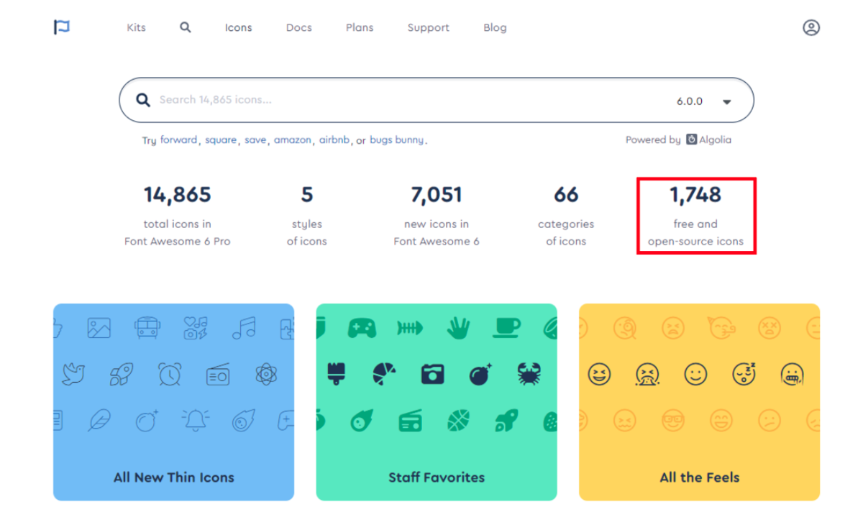Click the heart-music-camera media icon
The width and height of the screenshot is (863, 512).
click(196, 329)
